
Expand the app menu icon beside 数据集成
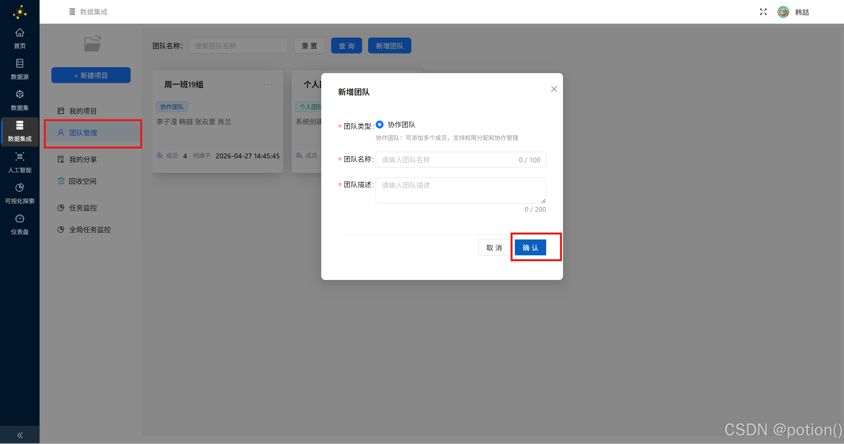click(x=72, y=11)
